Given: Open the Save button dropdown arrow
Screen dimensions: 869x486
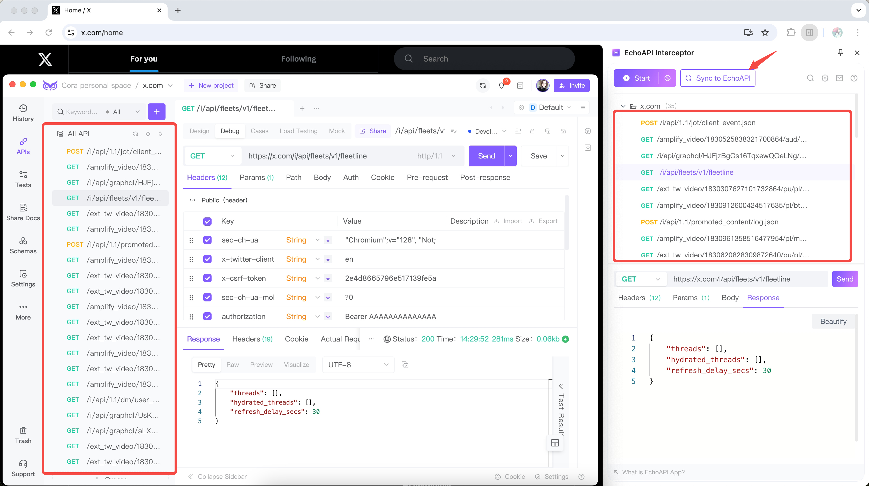Looking at the screenshot, I should (563, 156).
